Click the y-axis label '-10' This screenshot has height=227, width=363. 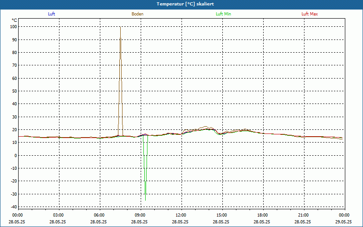click(14, 168)
